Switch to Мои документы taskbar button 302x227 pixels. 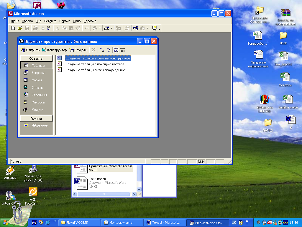pos(122,223)
